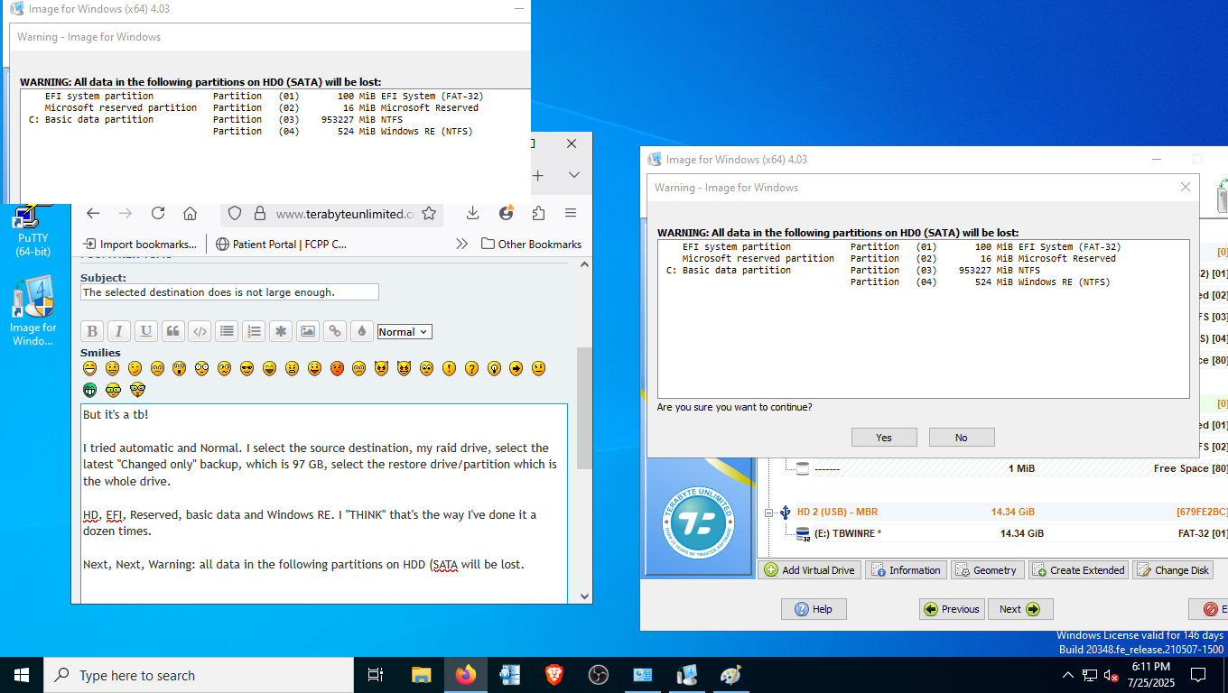Open the Firefox downloads panel
Screen dimensions: 1228x693
click(472, 213)
